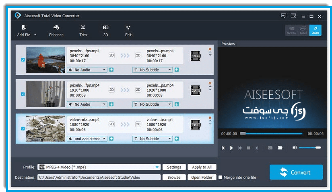
Task: Uncheck the 3840*2160 video checkbox
Action: pos(23,60)
